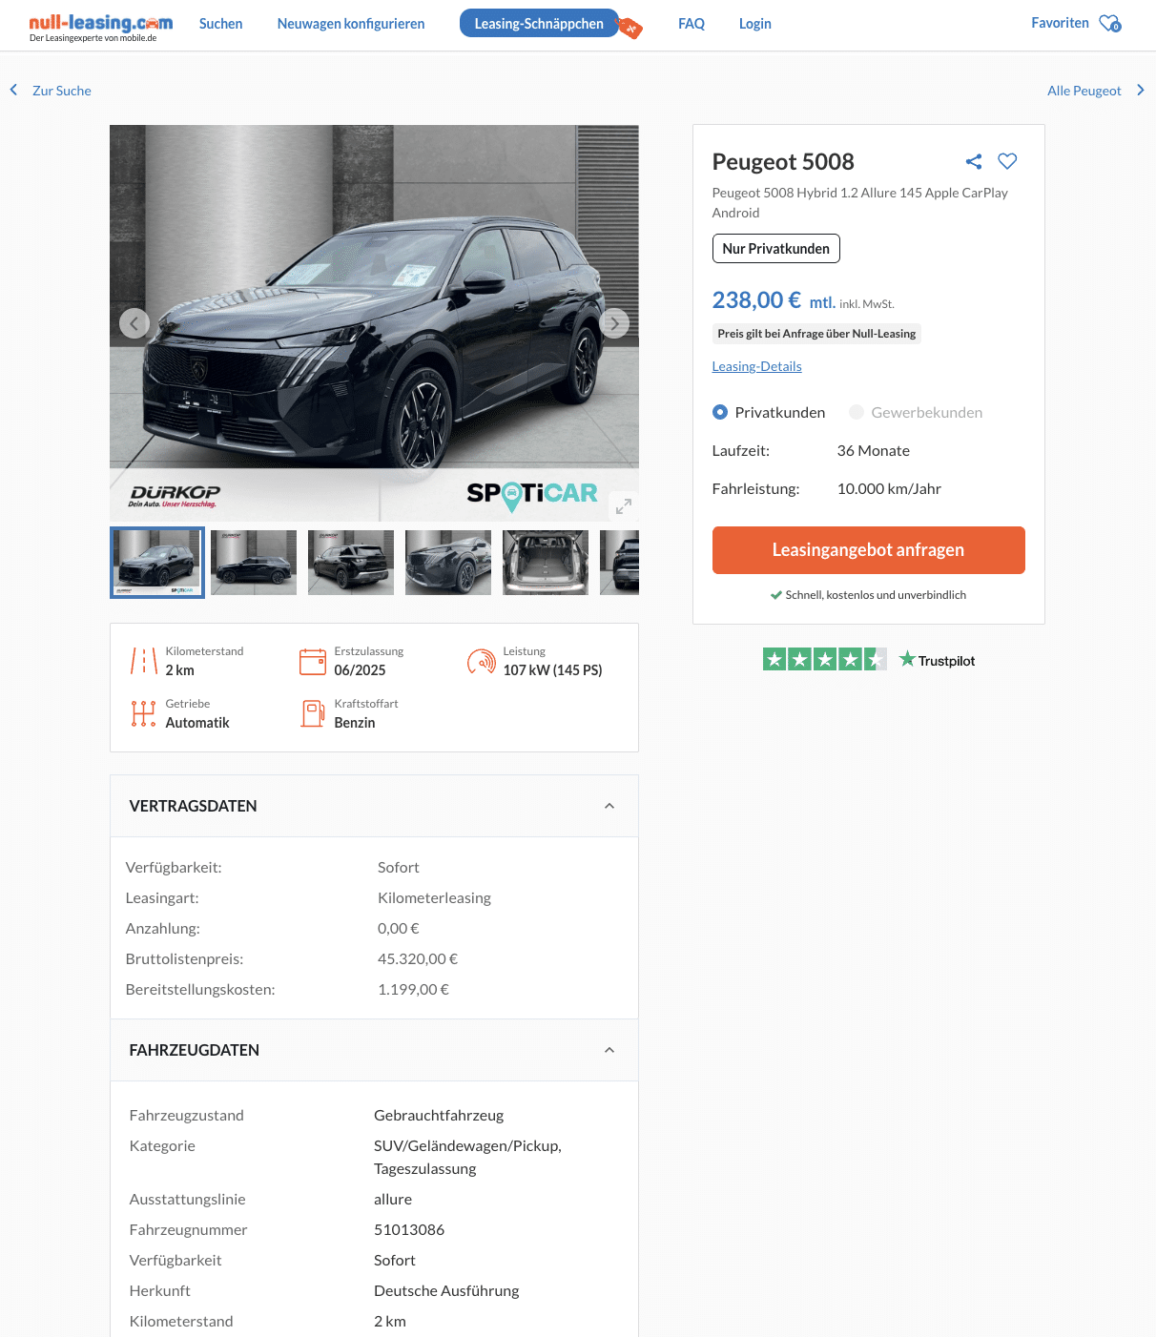Viewport: 1156px width, 1337px height.
Task: Open the Leasing-Details link
Action: pyautogui.click(x=756, y=366)
